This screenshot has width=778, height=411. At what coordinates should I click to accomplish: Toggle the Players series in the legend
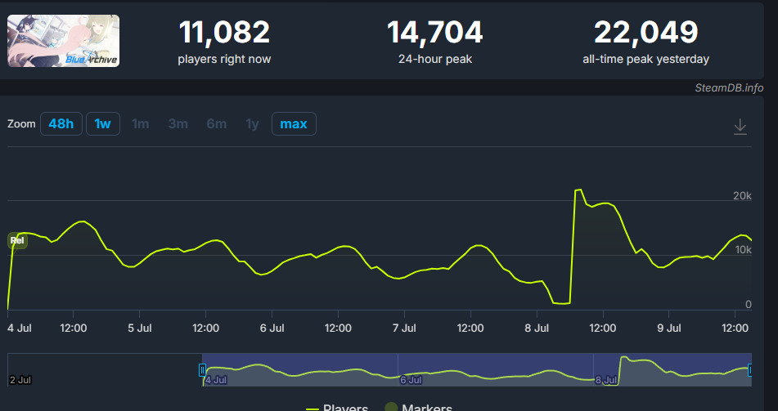click(x=337, y=409)
